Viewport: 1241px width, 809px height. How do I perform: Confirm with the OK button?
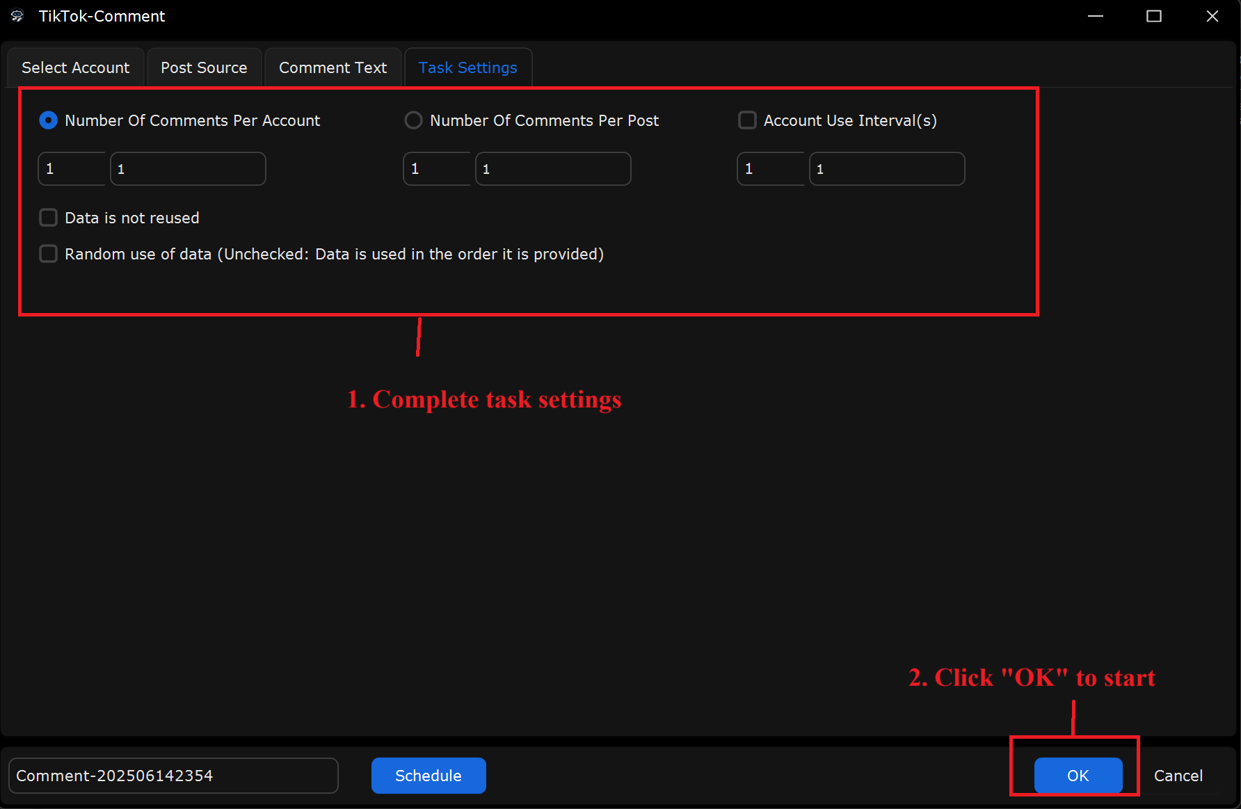coord(1078,776)
